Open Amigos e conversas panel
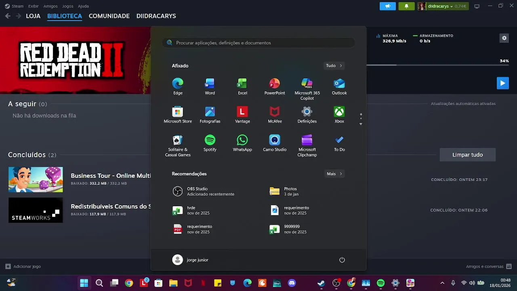 click(x=489, y=266)
